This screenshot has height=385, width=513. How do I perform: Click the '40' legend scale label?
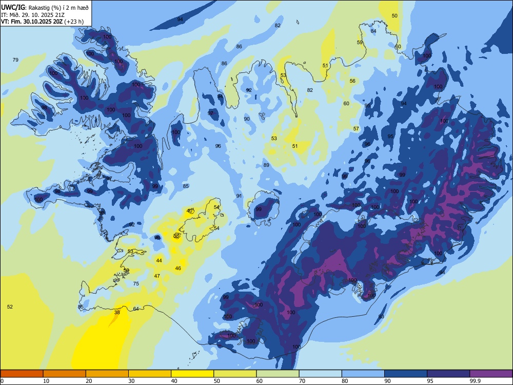pos(174,381)
